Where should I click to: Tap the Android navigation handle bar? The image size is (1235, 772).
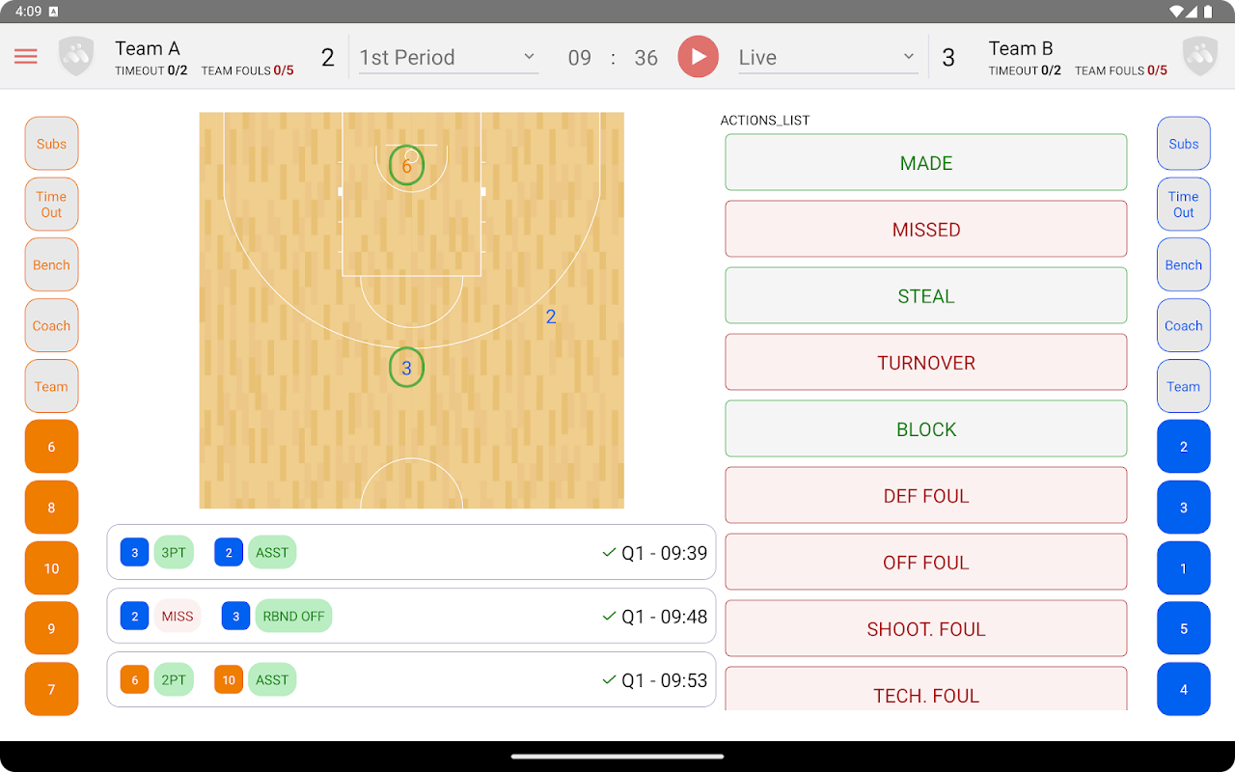(617, 757)
